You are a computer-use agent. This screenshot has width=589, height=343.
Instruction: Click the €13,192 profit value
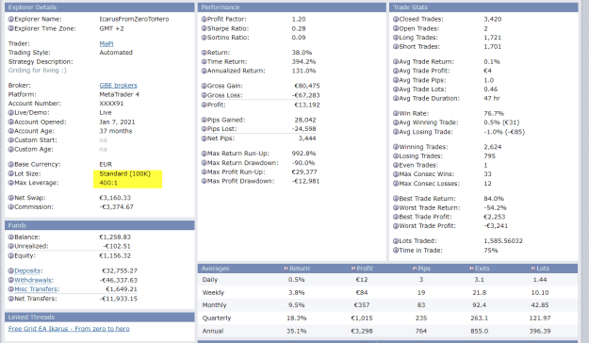[x=307, y=105]
